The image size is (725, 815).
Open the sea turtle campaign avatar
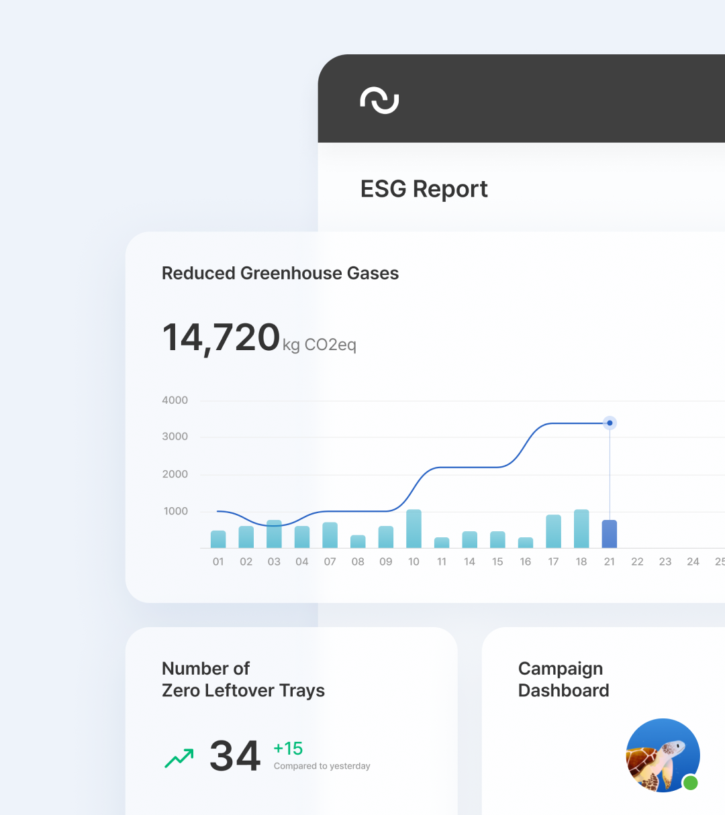pyautogui.click(x=661, y=755)
